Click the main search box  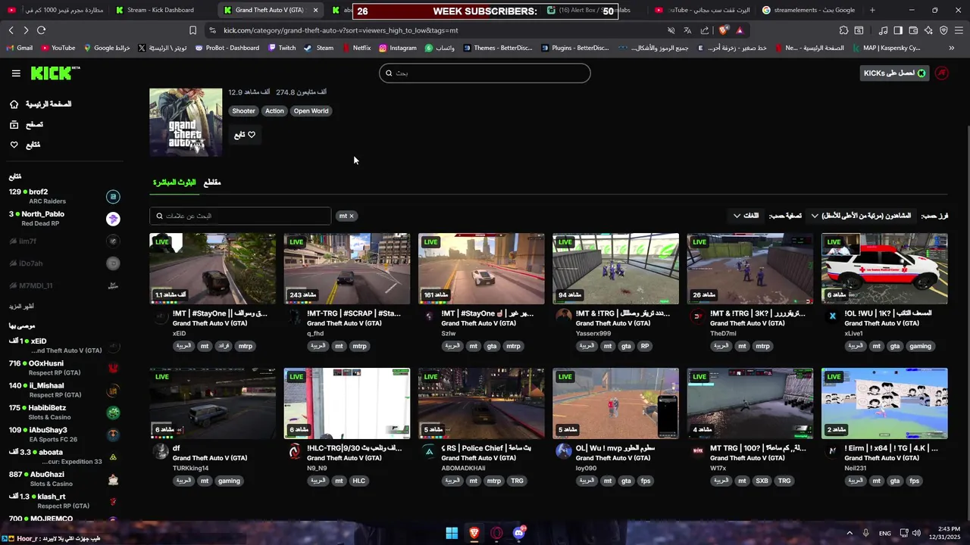pos(485,73)
